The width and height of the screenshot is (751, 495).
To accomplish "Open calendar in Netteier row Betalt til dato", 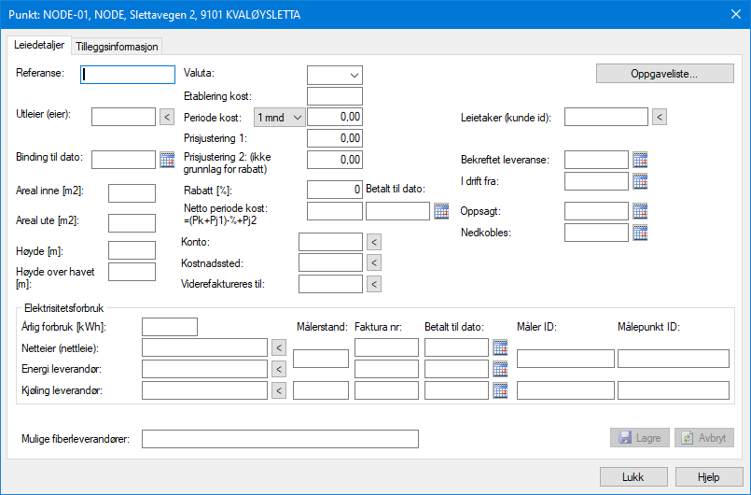I will pos(500,347).
